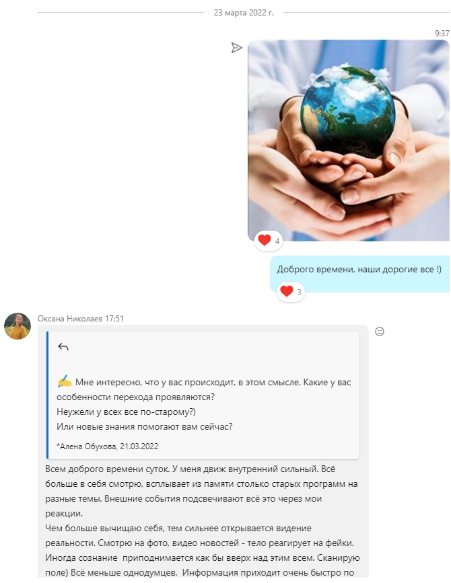
Task: Click the paragraph starting "Чем больше вычищаю себя"
Action: coord(203,550)
